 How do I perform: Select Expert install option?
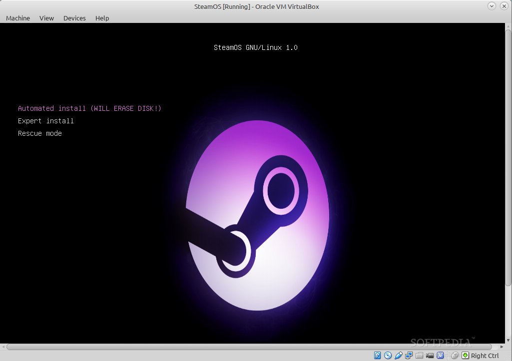coord(45,121)
